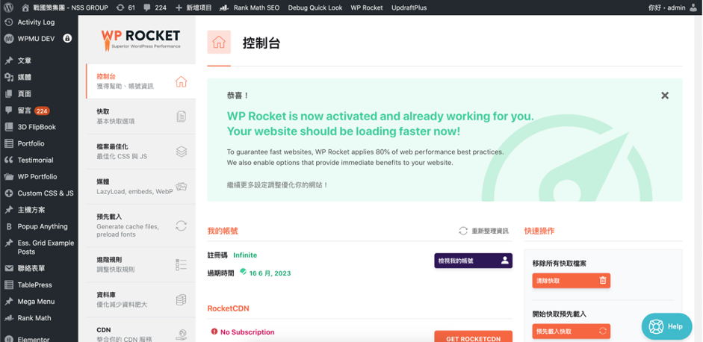Click the Infinite license text
The width and height of the screenshot is (703, 342).
pos(245,255)
